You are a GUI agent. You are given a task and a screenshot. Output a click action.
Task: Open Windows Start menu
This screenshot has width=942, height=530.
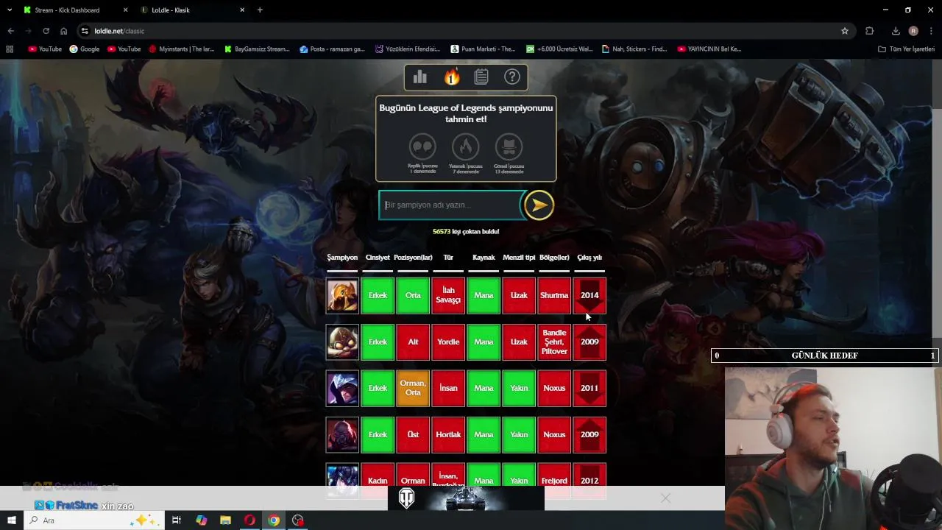point(11,520)
